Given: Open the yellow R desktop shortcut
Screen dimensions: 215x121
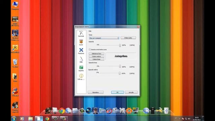Looking at the screenshot, I should coord(15,49).
